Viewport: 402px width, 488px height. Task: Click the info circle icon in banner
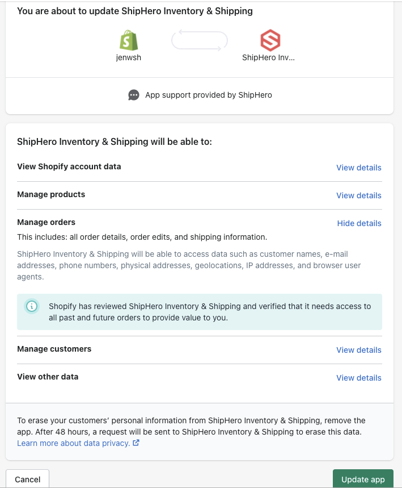coord(32,306)
